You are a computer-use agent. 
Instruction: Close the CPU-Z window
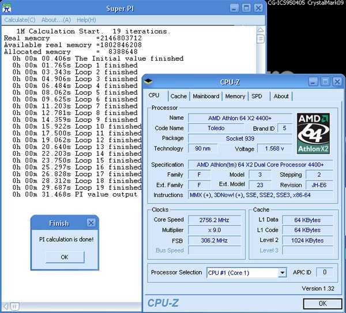pyautogui.click(x=337, y=82)
